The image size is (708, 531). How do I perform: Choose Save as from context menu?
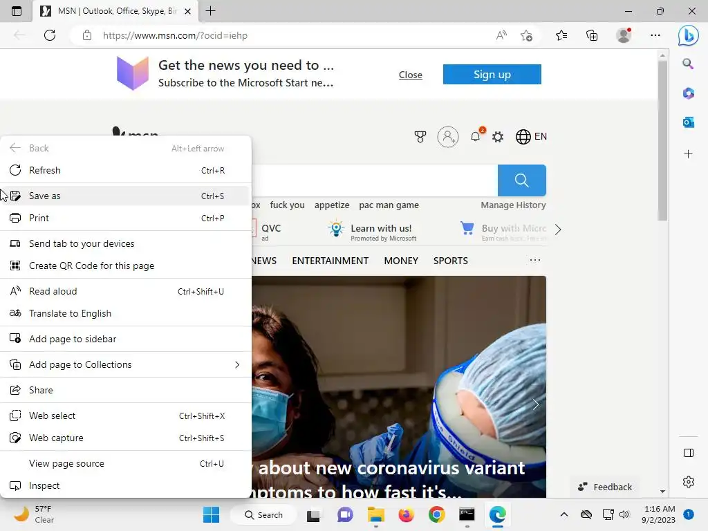(x=126, y=196)
